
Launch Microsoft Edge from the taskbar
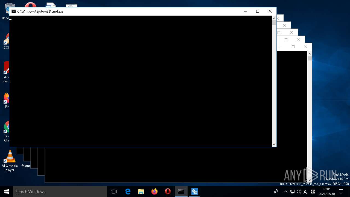(128, 192)
